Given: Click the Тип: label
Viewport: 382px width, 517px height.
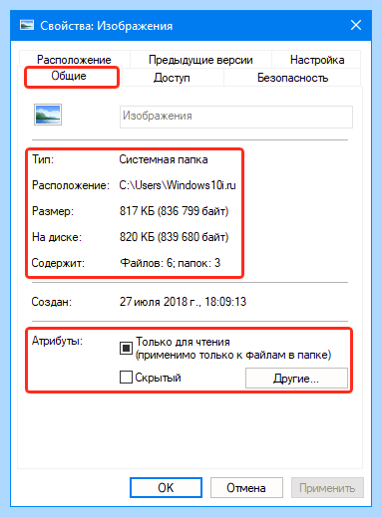Looking at the screenshot, I should pos(43,159).
